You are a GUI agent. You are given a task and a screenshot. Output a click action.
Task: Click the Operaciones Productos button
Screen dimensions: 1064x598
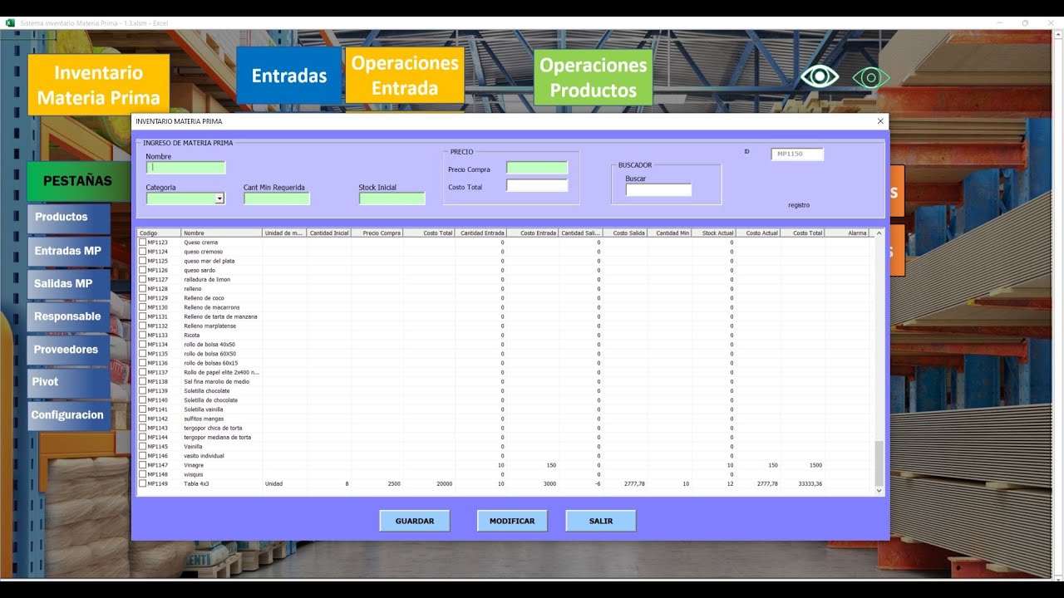click(593, 77)
